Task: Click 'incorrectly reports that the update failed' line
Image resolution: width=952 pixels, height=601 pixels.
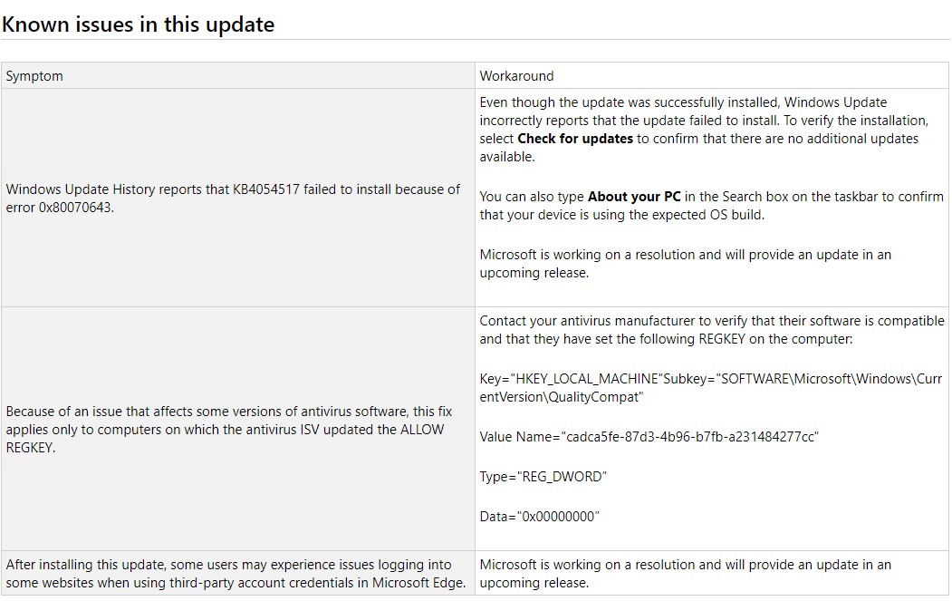Action: pyautogui.click(x=704, y=121)
